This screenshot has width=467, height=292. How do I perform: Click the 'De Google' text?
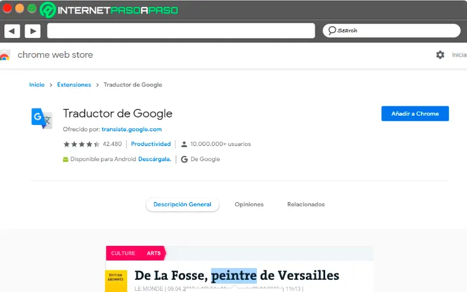click(x=205, y=159)
